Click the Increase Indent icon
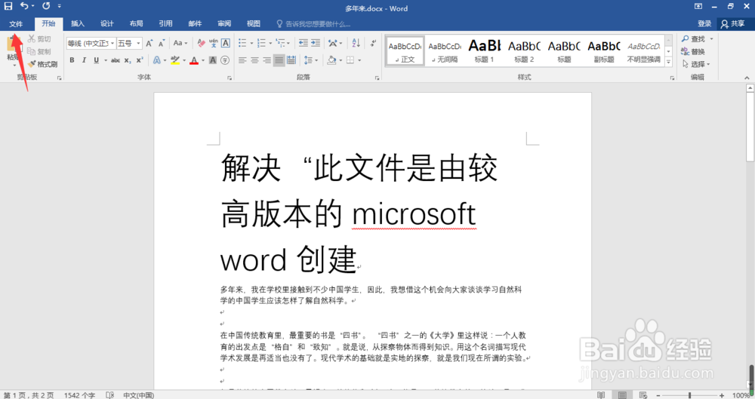 [x=316, y=43]
